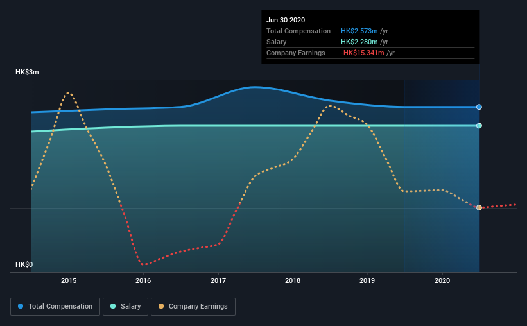
Task: Click the Company Earnings label in the tooltip
Action: [x=296, y=53]
